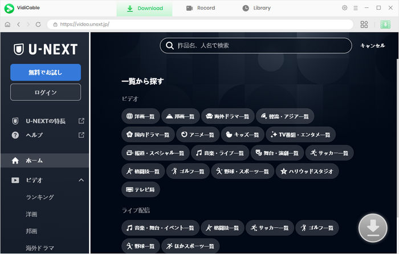Open 洋画 in the sidebar list

pos(31,214)
